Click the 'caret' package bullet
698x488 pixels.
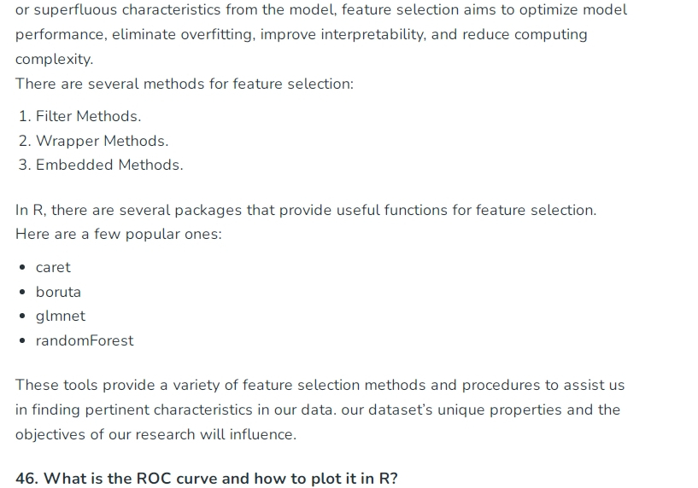[53, 268]
